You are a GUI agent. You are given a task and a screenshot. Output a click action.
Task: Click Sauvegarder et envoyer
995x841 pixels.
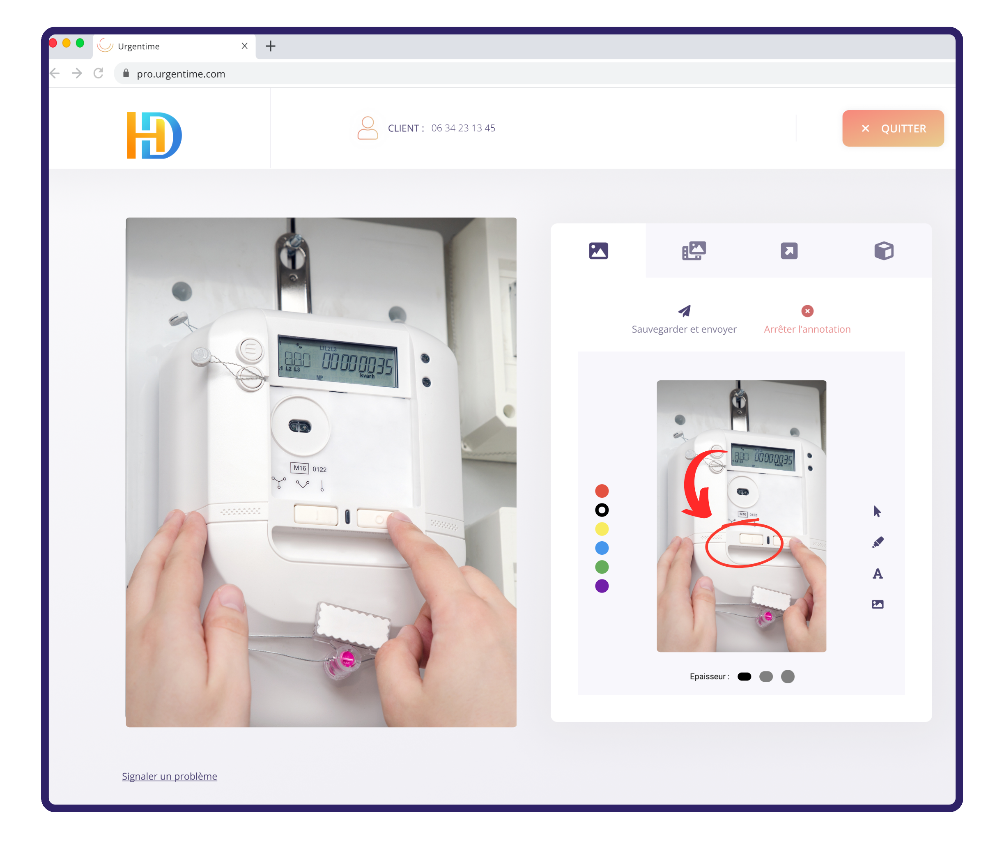pyautogui.click(x=684, y=320)
